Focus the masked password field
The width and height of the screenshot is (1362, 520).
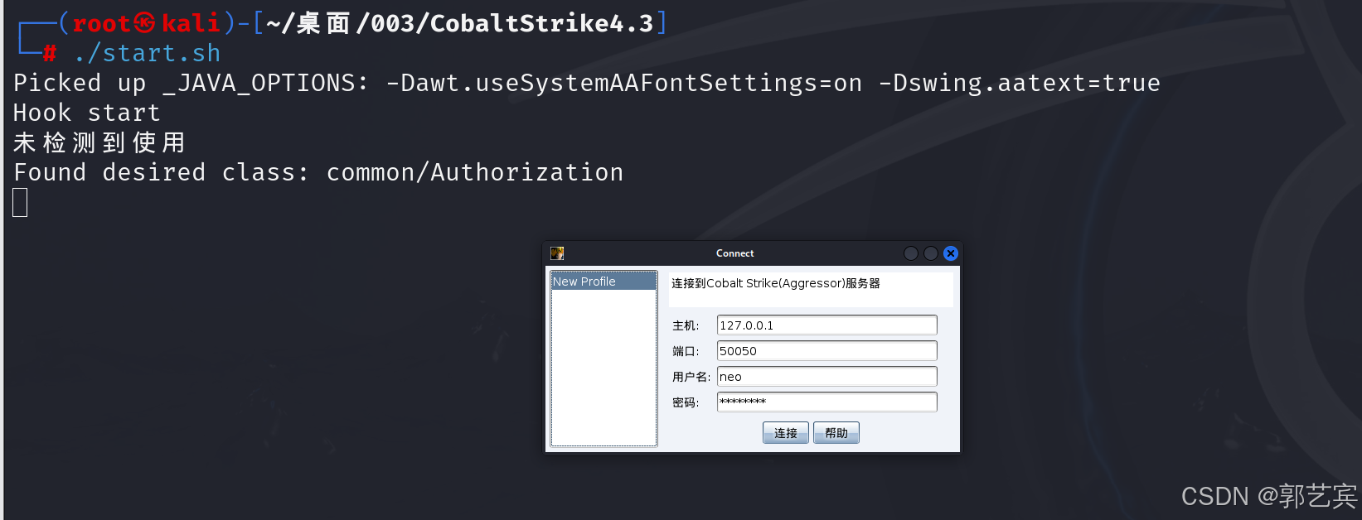[826, 402]
